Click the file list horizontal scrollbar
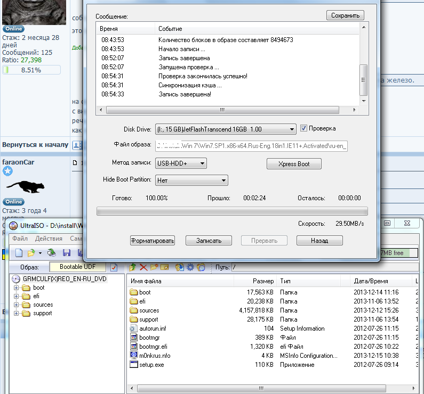This screenshot has width=424, height=394. [x=261, y=388]
